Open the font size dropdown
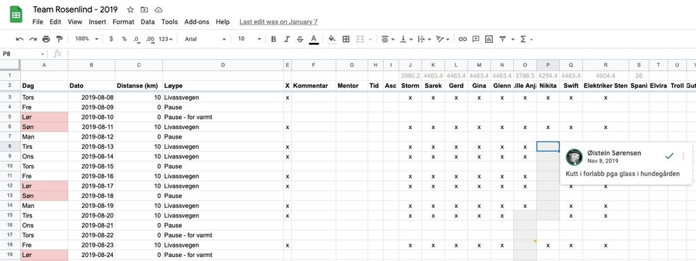The width and height of the screenshot is (696, 261). pos(249,39)
